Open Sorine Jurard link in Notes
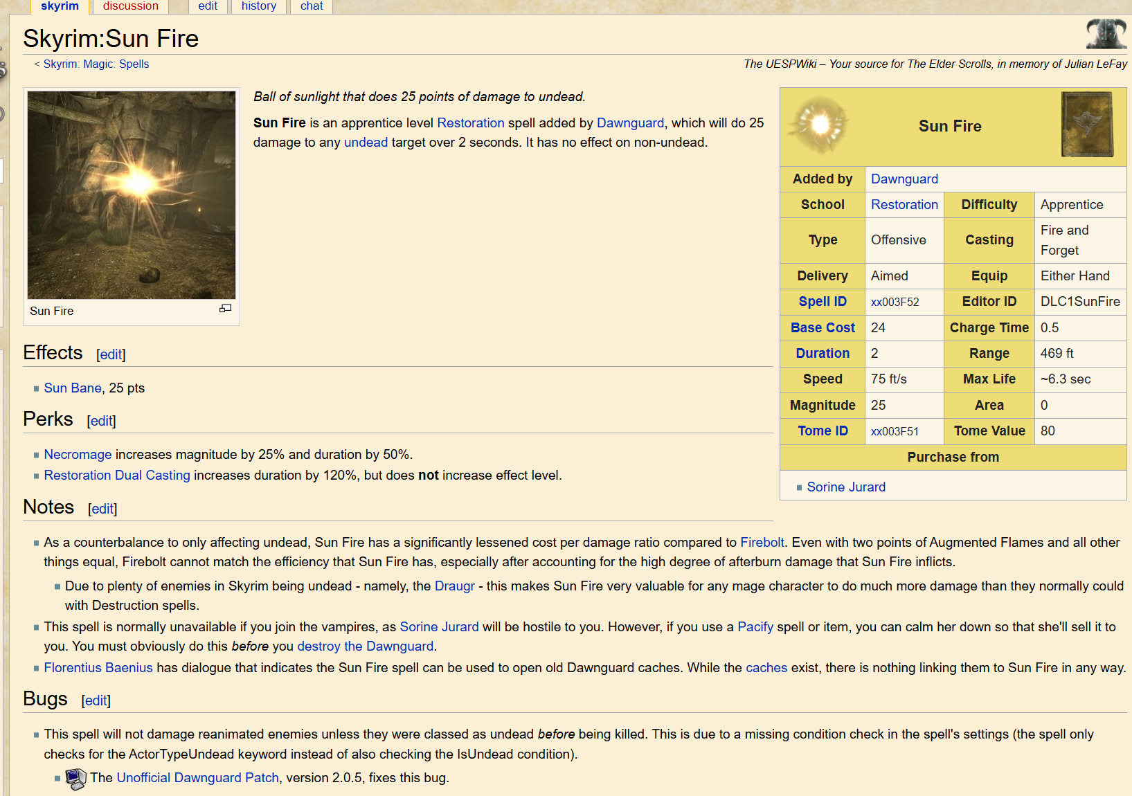 click(x=440, y=627)
